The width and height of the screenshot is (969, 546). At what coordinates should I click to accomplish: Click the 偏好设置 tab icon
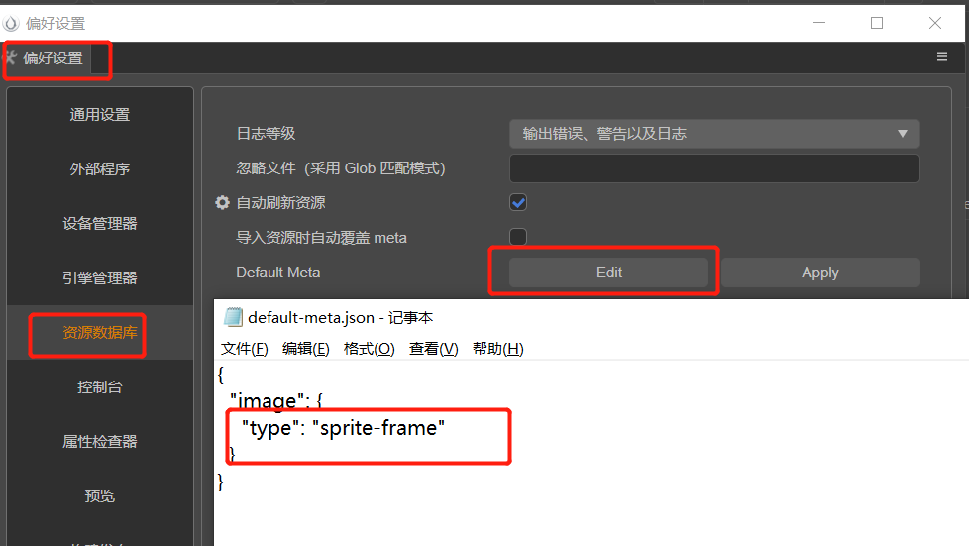(x=10, y=58)
